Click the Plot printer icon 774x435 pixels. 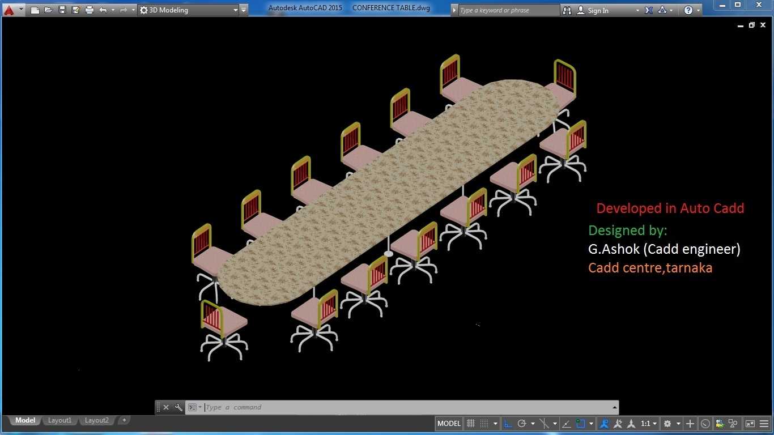click(x=90, y=10)
